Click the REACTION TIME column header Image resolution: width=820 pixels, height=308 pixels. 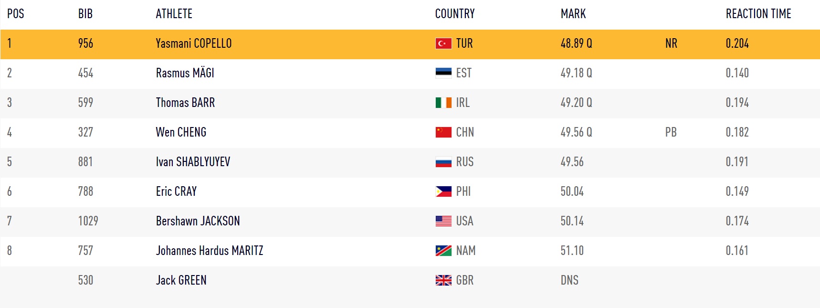tap(758, 14)
